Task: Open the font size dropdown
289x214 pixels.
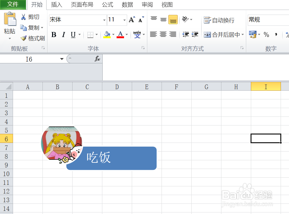Action: click(x=125, y=20)
